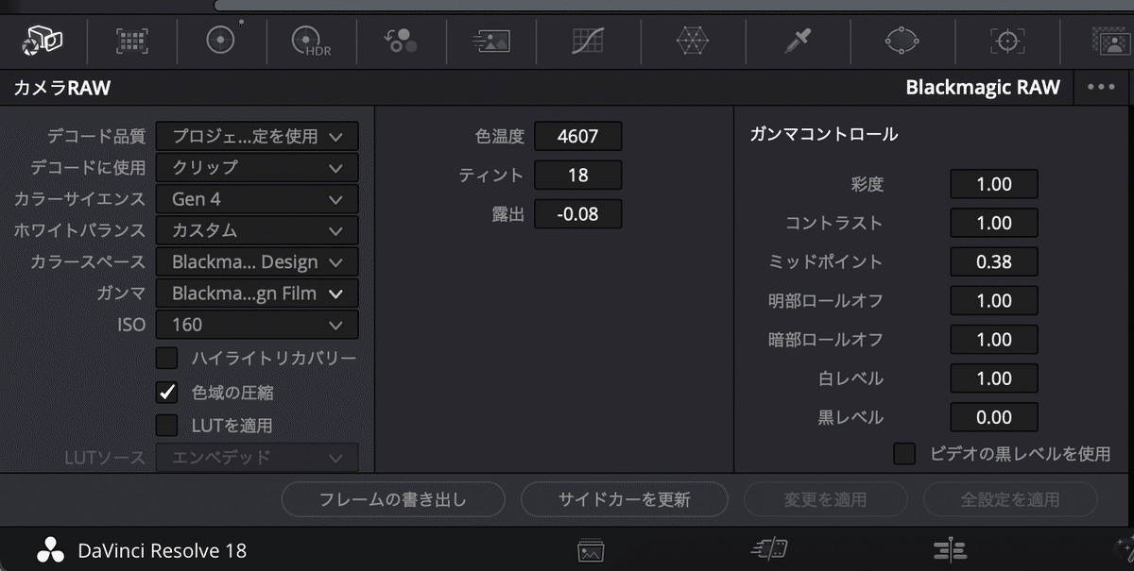Image resolution: width=1134 pixels, height=571 pixels.
Task: Open the ホワイトバランス dropdown
Action: coord(256,230)
